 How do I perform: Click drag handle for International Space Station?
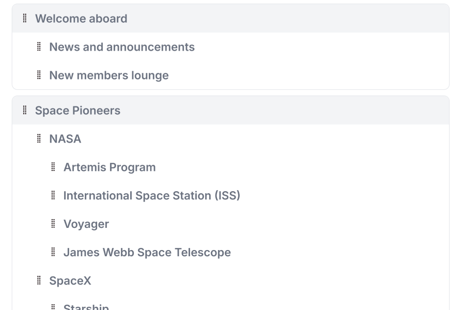pos(53,196)
